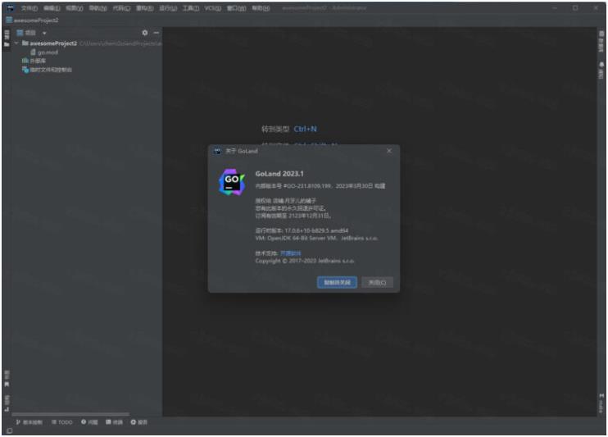Click the horizontal scrollbar in Project panel
608x437 pixels.
click(70, 414)
